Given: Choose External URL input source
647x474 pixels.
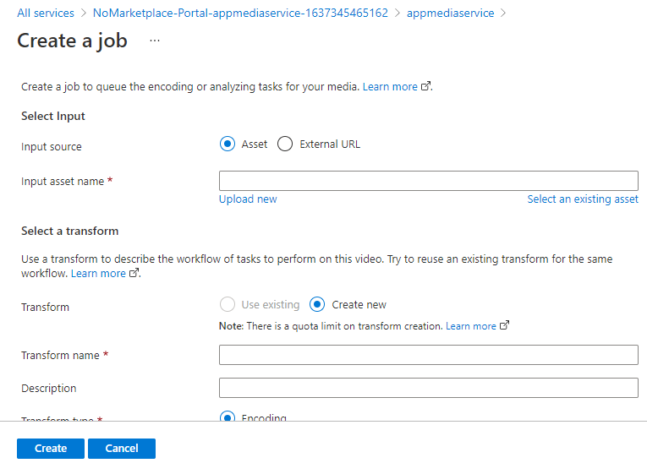Looking at the screenshot, I should point(285,144).
